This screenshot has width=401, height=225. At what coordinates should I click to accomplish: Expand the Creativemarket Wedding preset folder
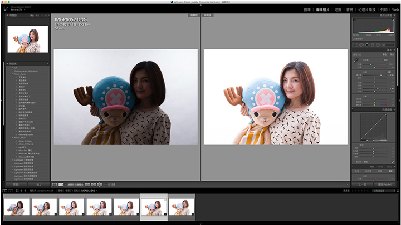point(12,71)
